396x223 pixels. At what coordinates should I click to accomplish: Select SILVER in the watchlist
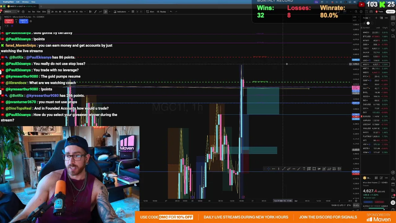tap(375, 52)
